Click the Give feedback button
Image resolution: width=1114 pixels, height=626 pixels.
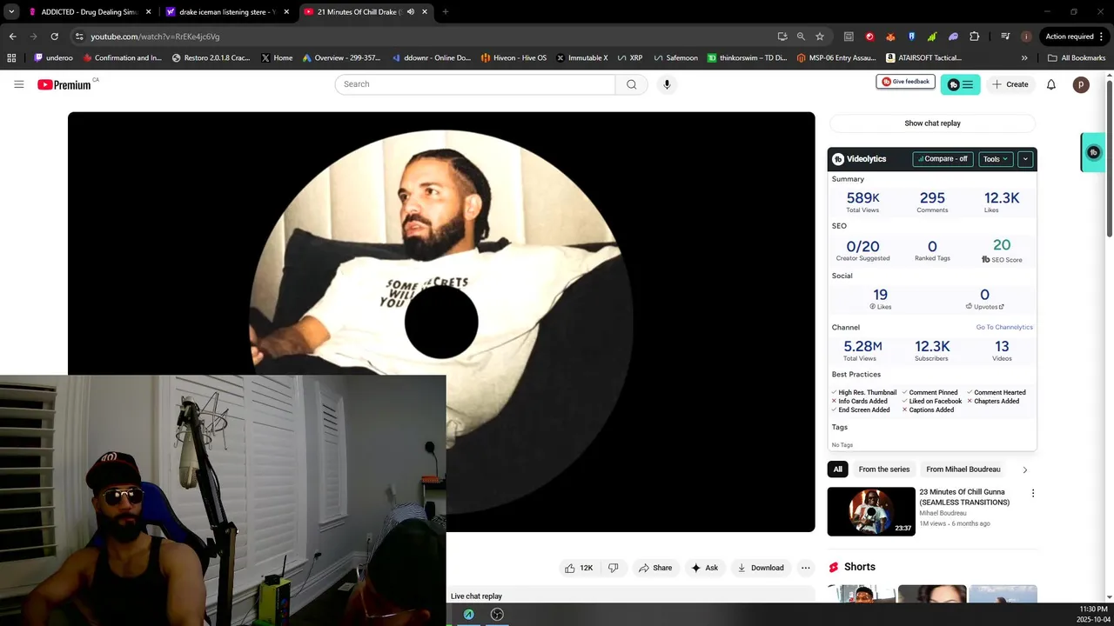[905, 82]
